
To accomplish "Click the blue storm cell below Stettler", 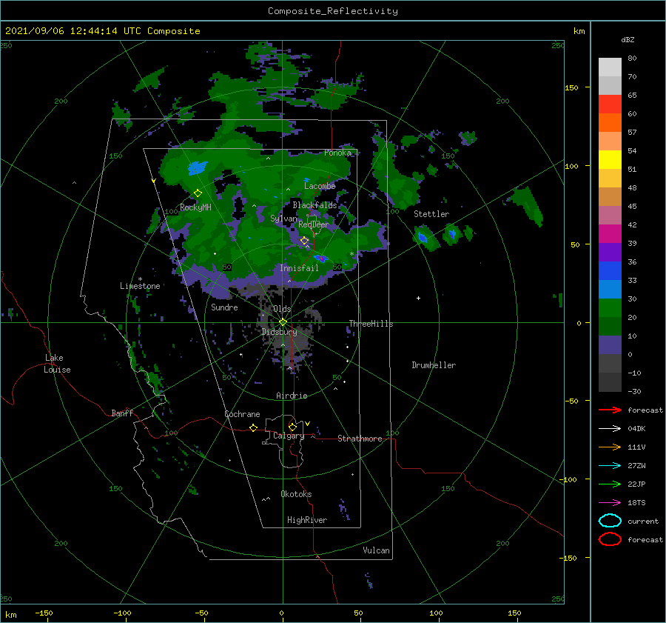I will (423, 238).
